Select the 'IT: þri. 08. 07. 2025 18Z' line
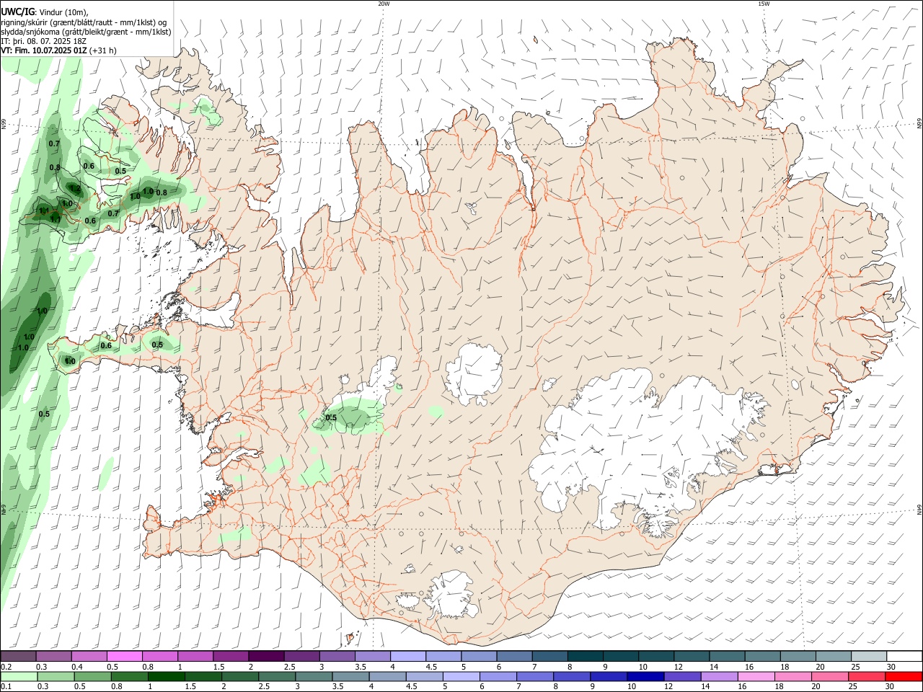Screen dimensions: 923x692 (44, 41)
